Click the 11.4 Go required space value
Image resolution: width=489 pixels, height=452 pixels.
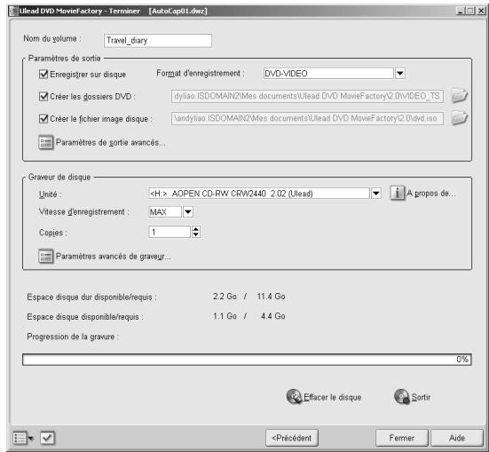(x=271, y=297)
